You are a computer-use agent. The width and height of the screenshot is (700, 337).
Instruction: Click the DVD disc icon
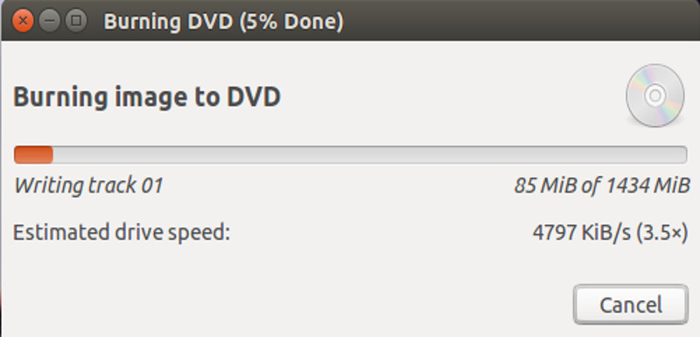[654, 95]
